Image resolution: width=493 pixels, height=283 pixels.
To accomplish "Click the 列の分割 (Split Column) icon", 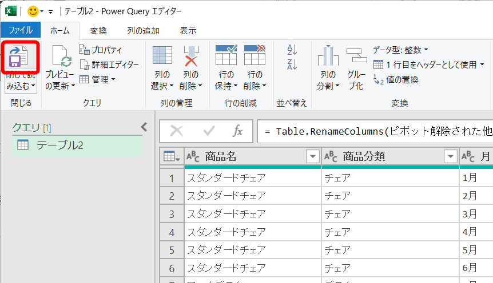I will [x=328, y=55].
